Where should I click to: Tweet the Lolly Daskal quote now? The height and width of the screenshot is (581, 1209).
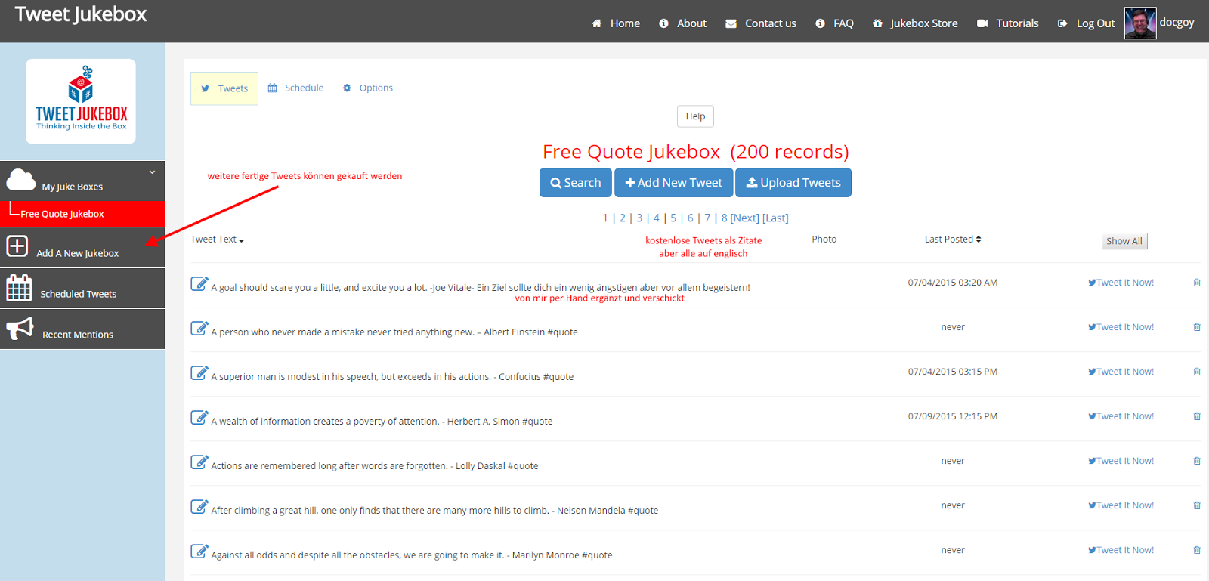pos(1121,461)
